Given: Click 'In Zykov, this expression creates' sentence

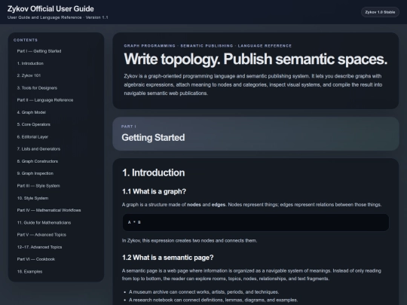Looking at the screenshot, I should (189, 241).
